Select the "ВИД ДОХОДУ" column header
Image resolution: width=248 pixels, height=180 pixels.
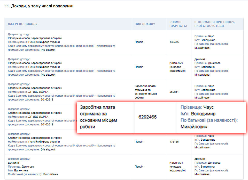point(145,24)
